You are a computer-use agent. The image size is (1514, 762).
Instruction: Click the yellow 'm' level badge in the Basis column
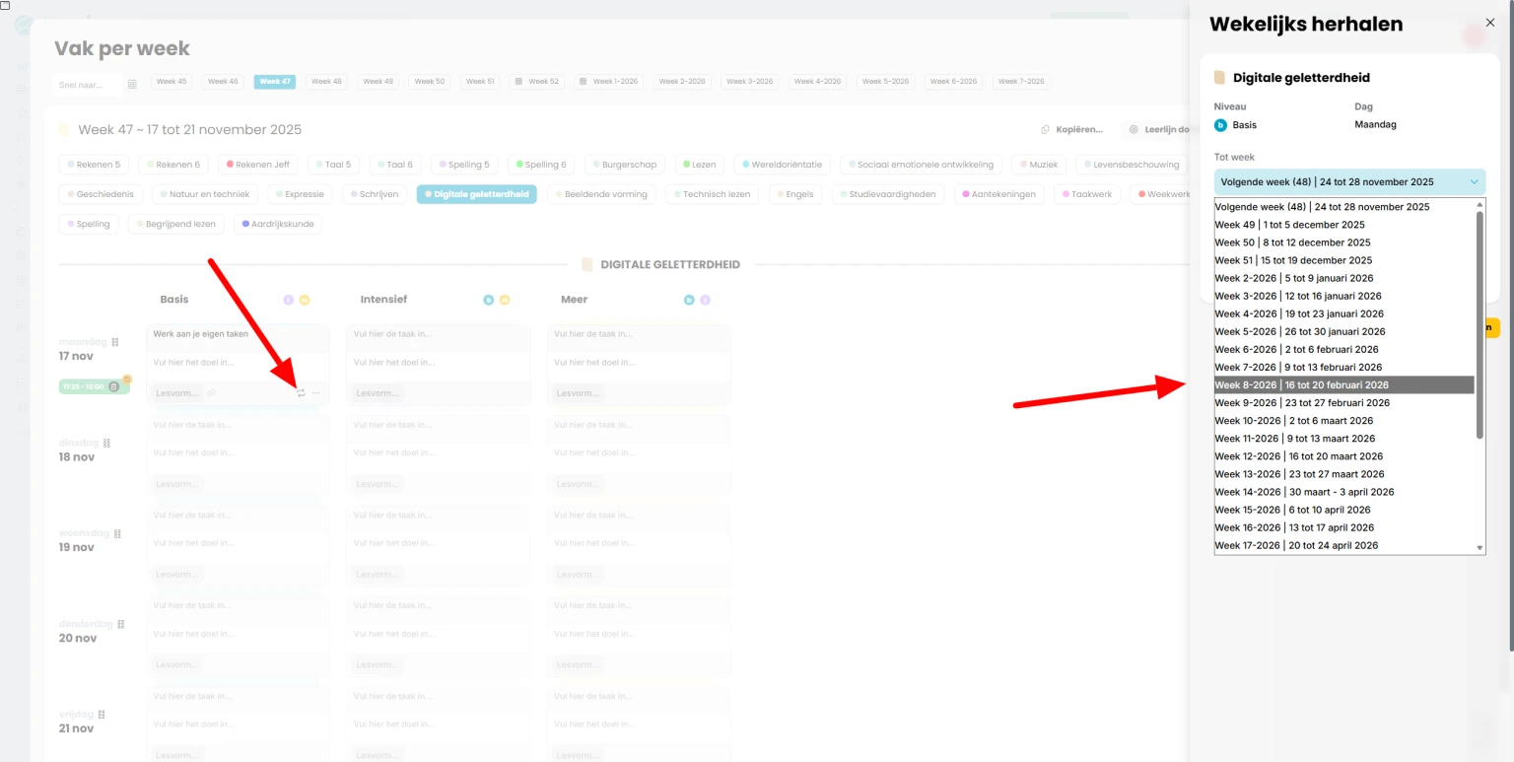tap(305, 300)
